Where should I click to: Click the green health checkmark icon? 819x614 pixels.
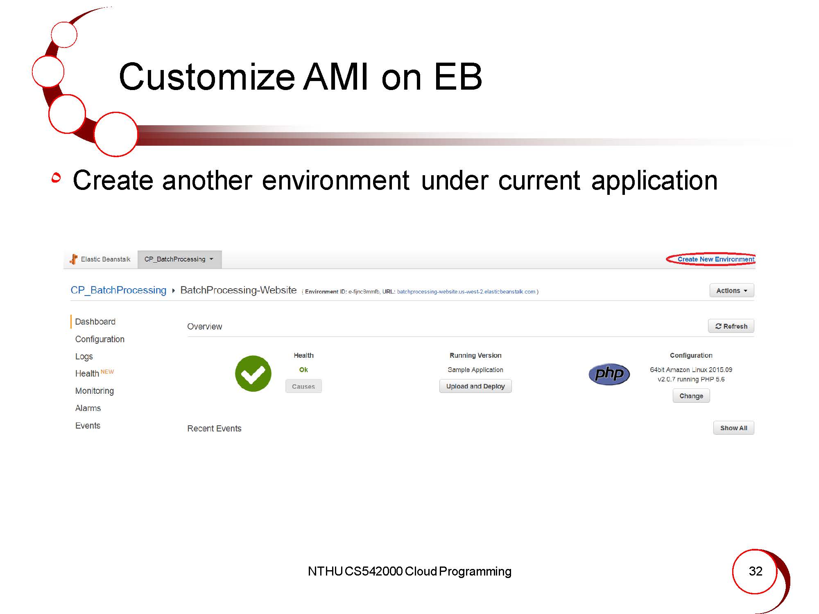coord(253,373)
